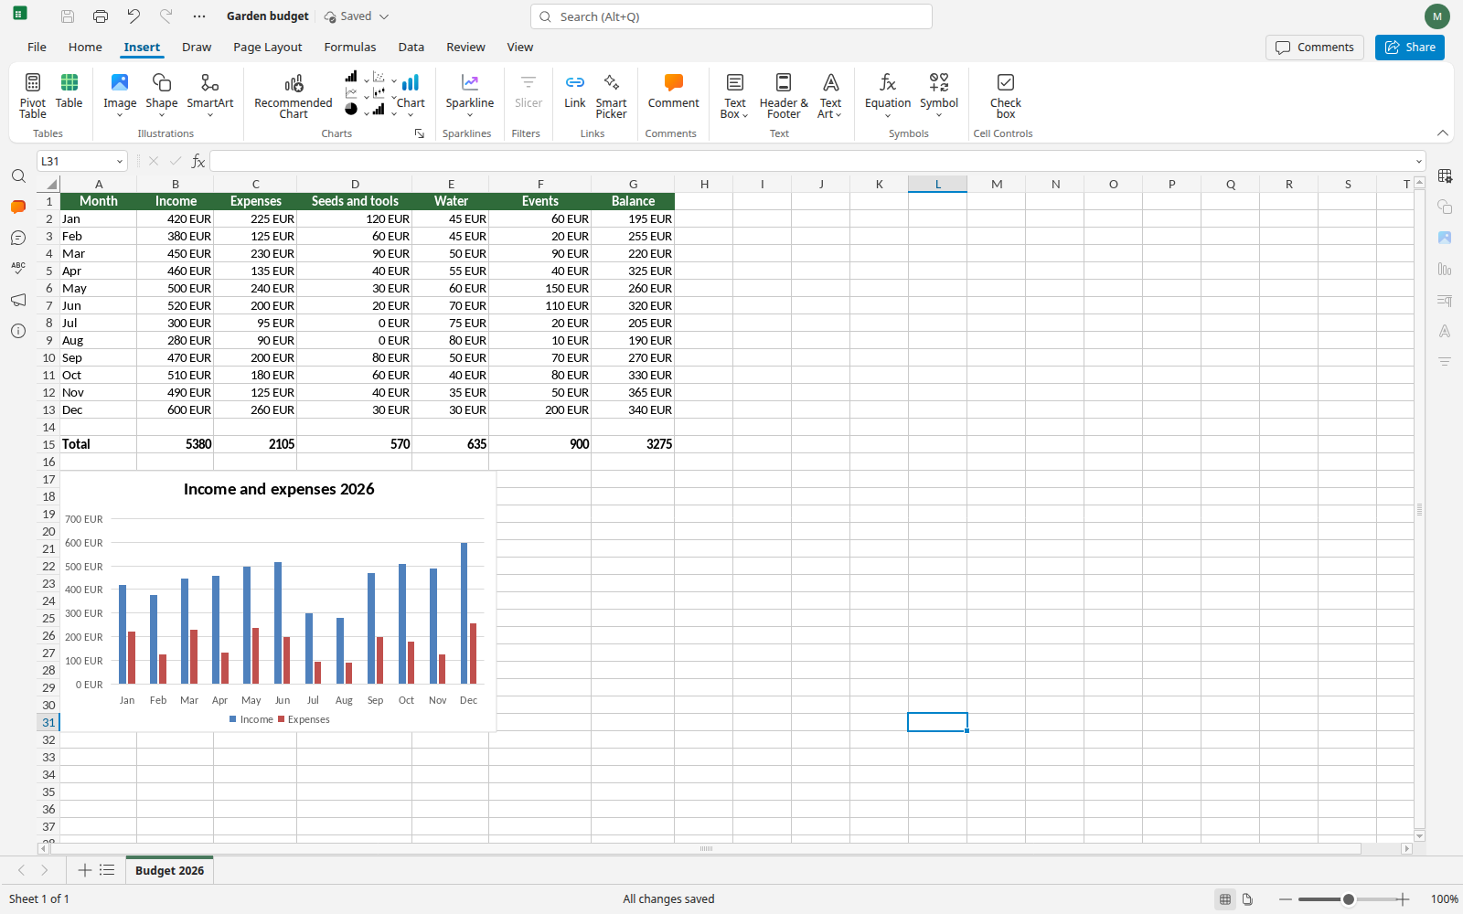Screen dimensions: 1463x914
Task: Collapse the ribbon
Action: coord(1443,133)
